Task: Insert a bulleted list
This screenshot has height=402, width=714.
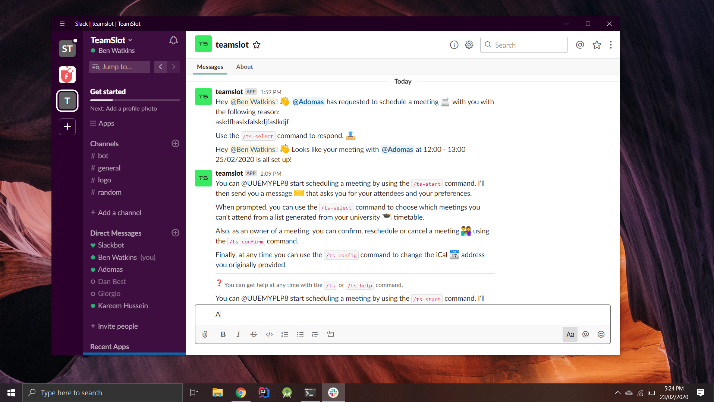Action: pyautogui.click(x=300, y=334)
